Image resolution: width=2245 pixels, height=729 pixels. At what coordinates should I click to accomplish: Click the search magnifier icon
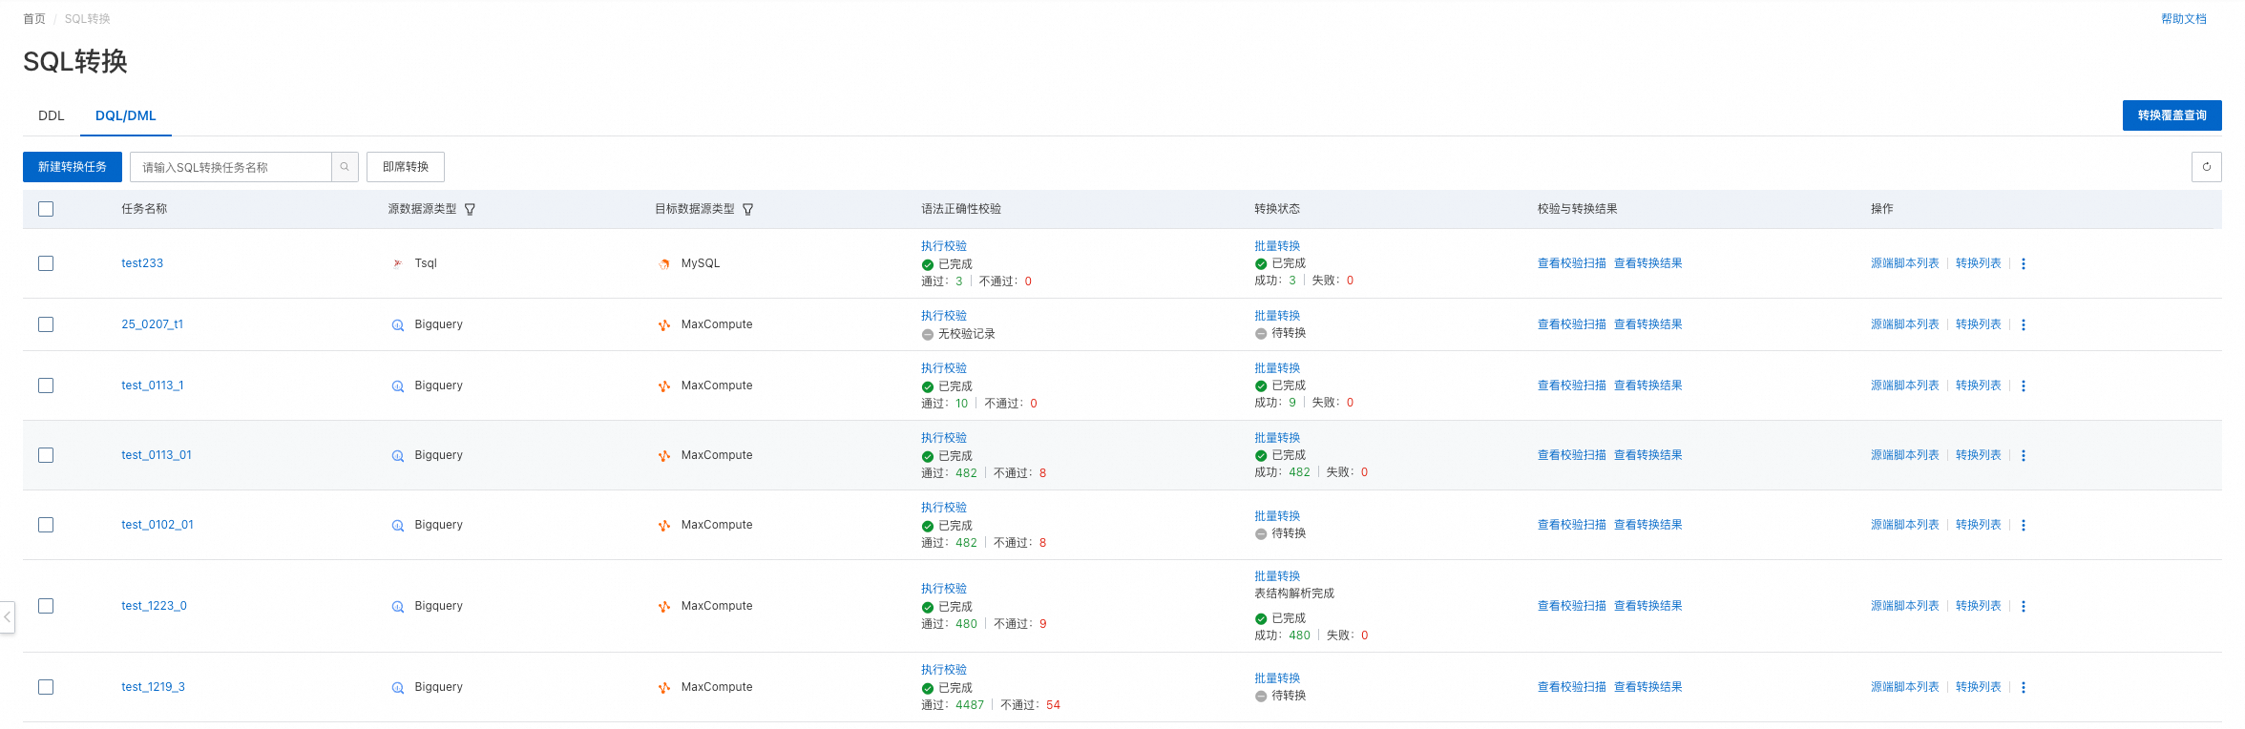[345, 167]
